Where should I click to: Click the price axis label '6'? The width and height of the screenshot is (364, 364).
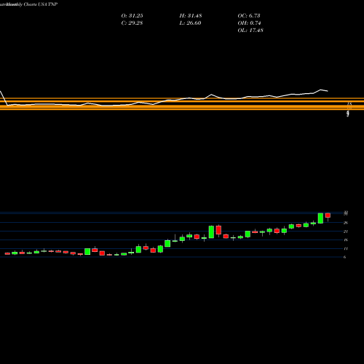[x=344, y=257]
